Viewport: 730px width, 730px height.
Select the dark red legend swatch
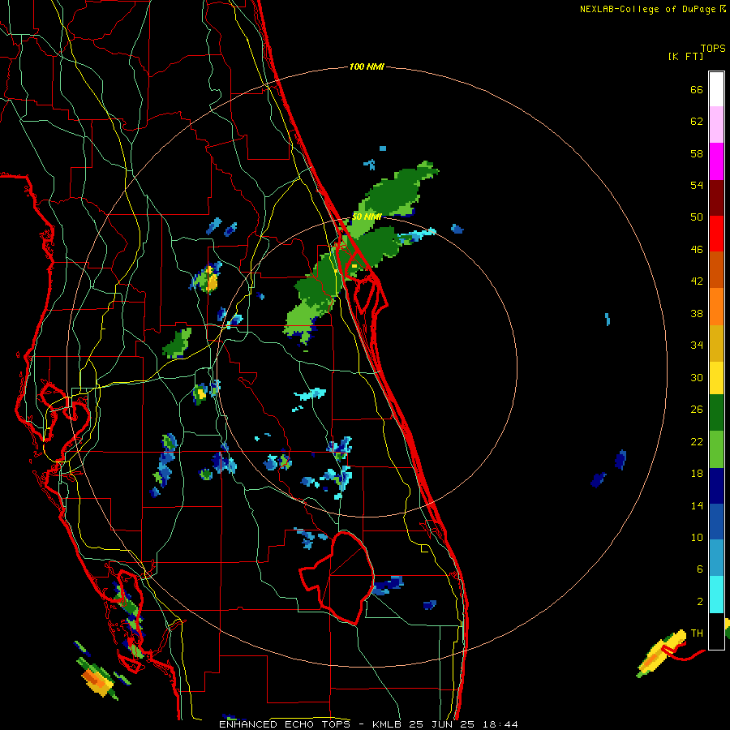(716, 199)
